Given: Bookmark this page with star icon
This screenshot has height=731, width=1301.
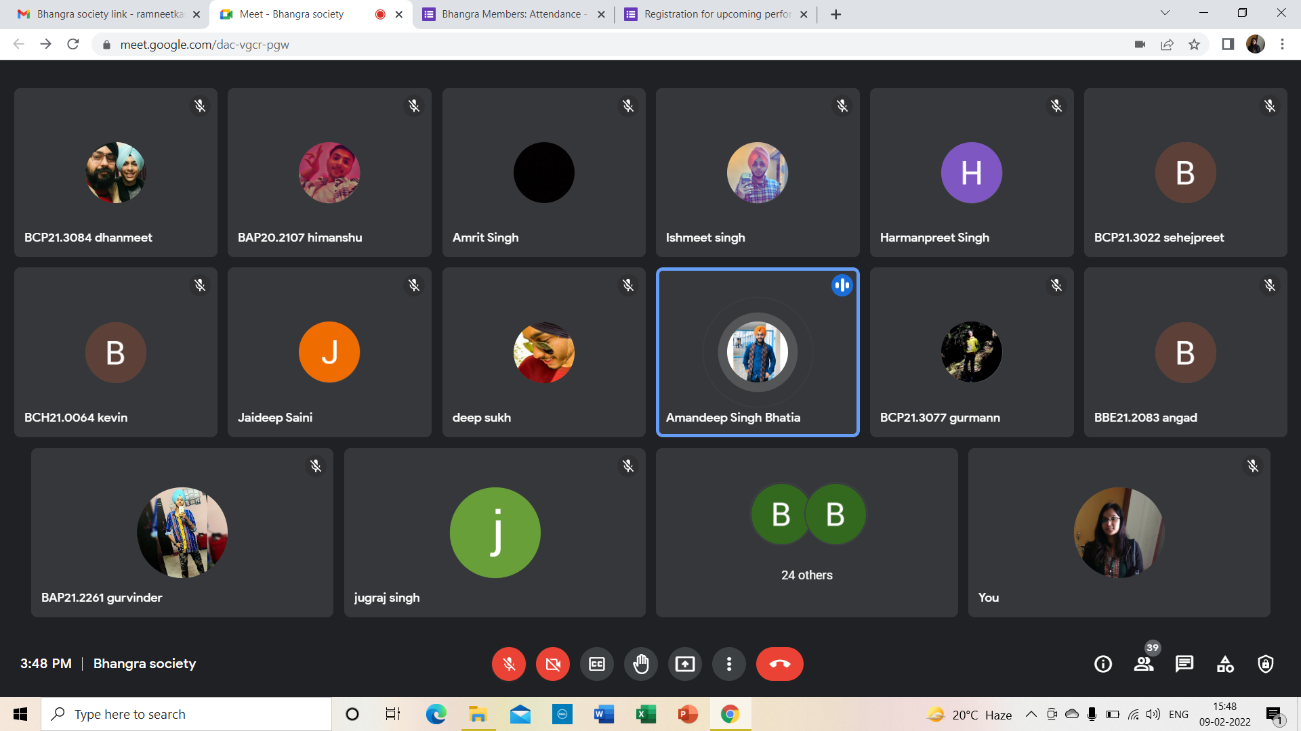Looking at the screenshot, I should pos(1194,45).
